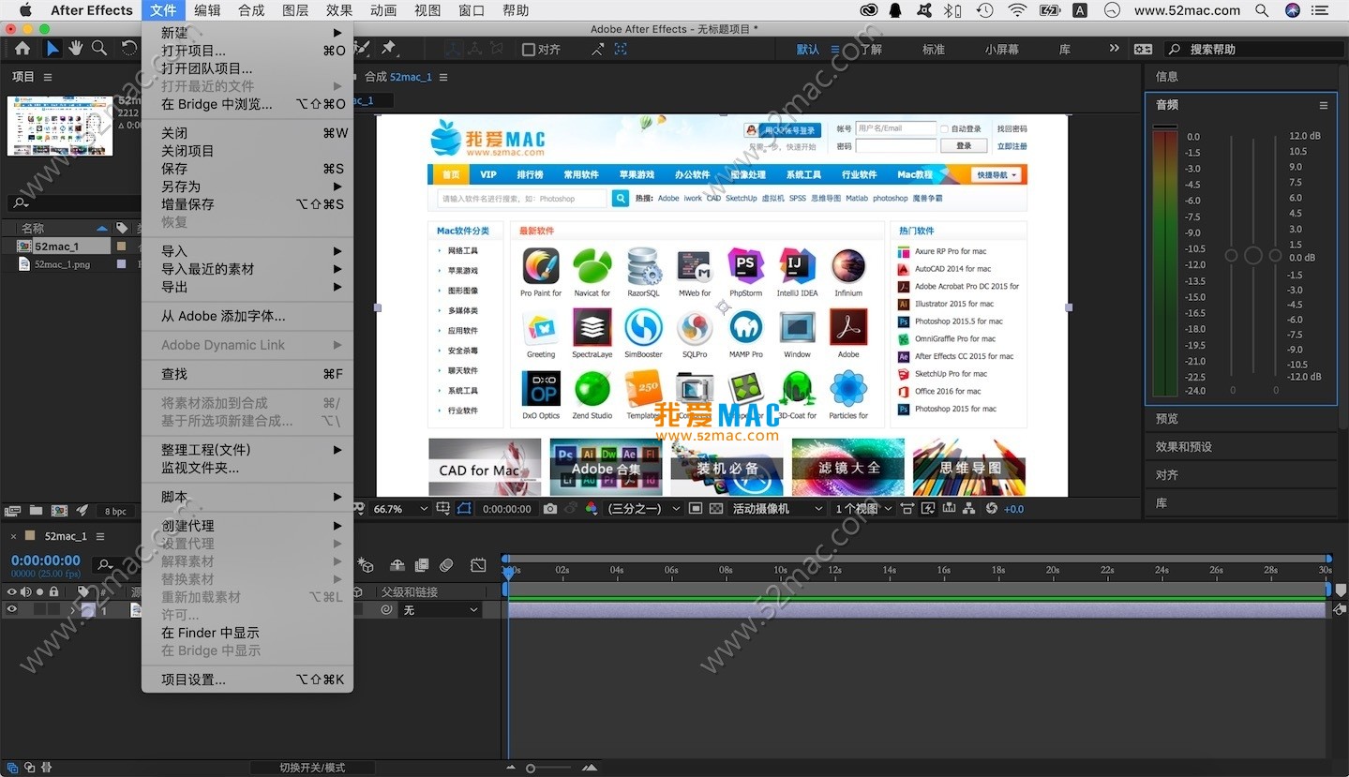Click the snapshot camera icon in viewer
This screenshot has height=777, width=1349.
pyautogui.click(x=549, y=509)
